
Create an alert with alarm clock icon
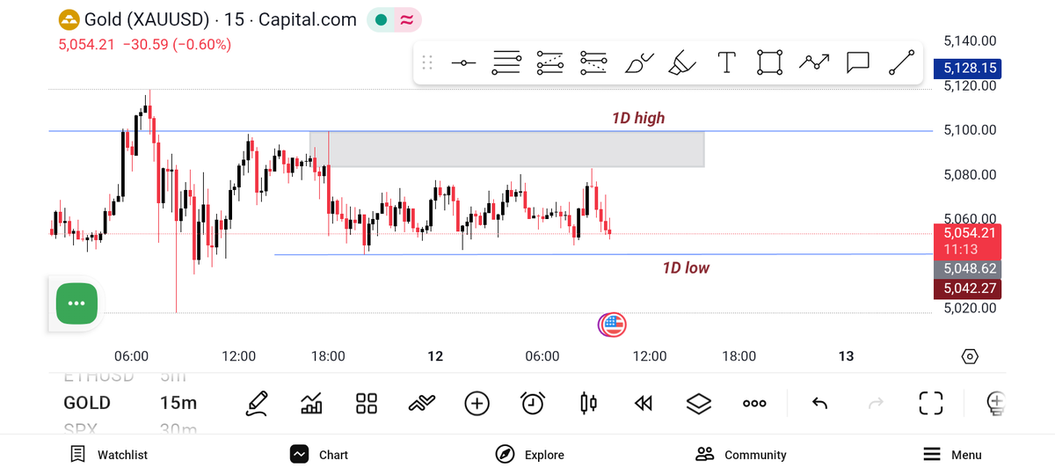[533, 403]
